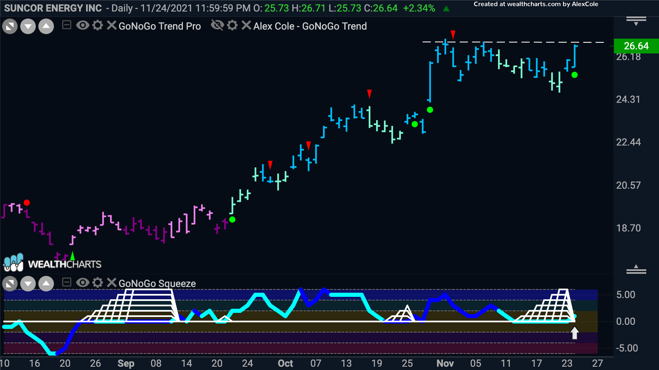659x370 pixels.
Task: Click the Nov label on time axis
Action: pos(445,363)
